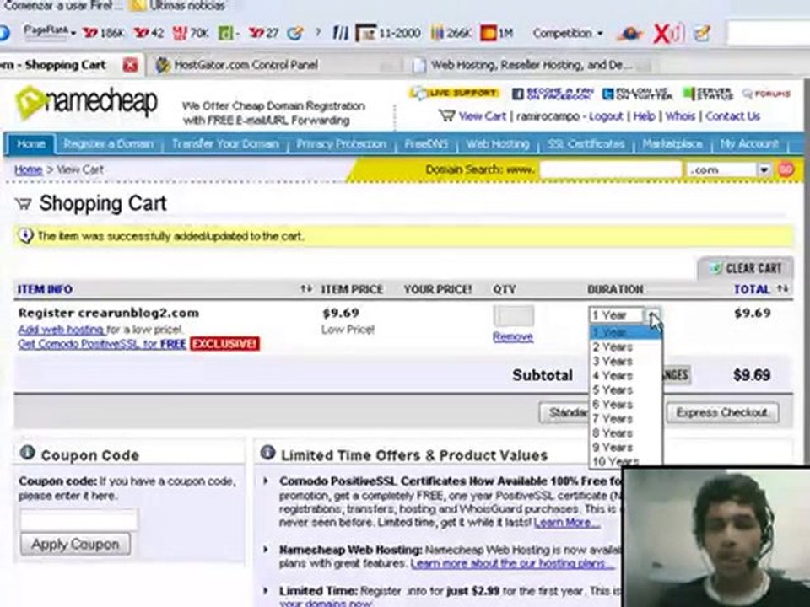Open My Account menu item
The image size is (810, 607).
(749, 144)
